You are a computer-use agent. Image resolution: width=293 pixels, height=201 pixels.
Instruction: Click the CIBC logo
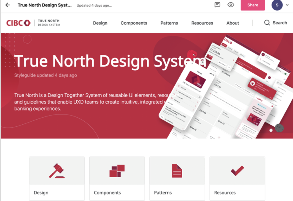click(x=18, y=23)
